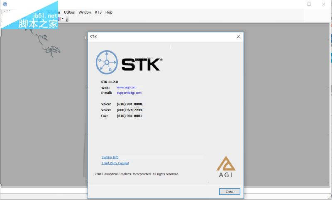The width and height of the screenshot is (332, 200).
Task: Open the Window menu
Action: [x=85, y=12]
